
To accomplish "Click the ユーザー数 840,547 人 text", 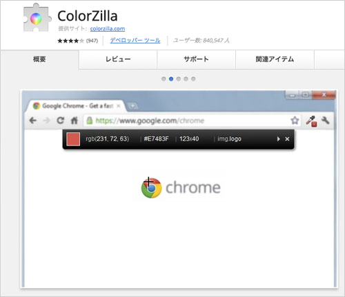I will [201, 41].
